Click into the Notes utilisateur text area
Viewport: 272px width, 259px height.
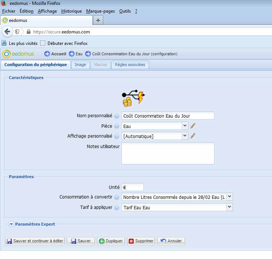tap(168, 153)
